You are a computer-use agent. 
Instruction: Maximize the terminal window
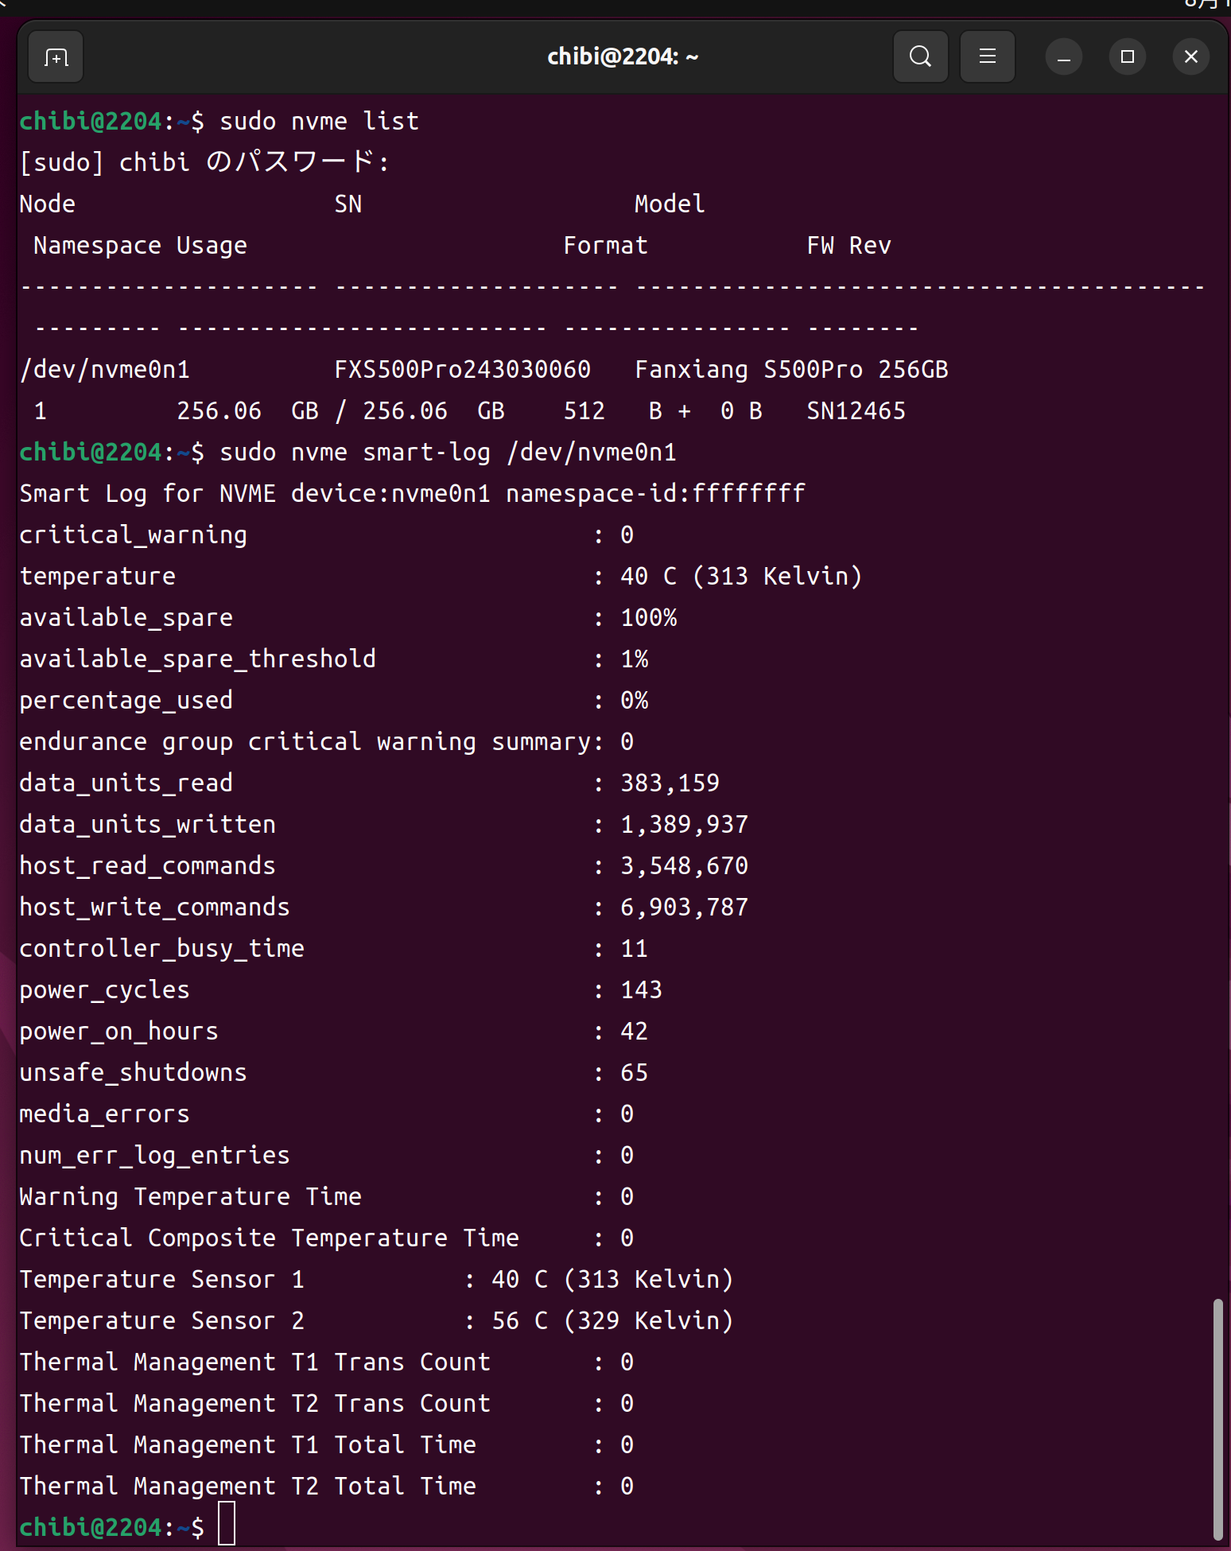pos(1127,57)
